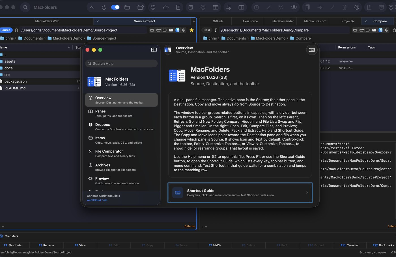This screenshot has width=396, height=257.
Task: Click the search magnifier in title bar
Action: (x=25, y=7)
